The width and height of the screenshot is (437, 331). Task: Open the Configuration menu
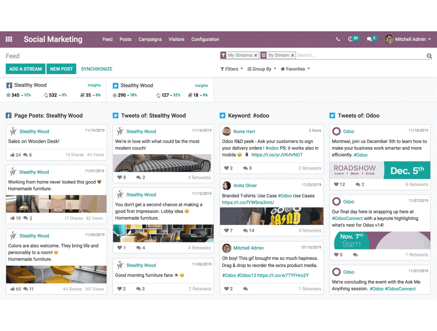[x=205, y=39]
